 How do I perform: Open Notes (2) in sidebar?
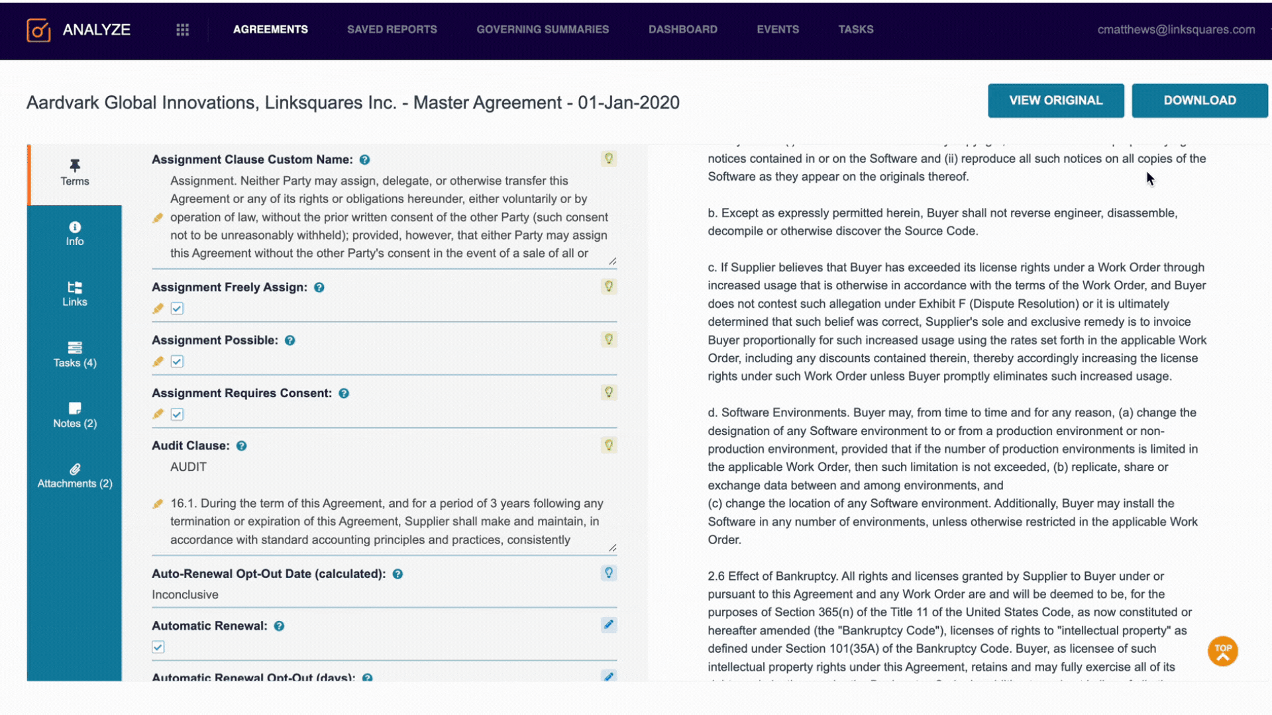[75, 415]
